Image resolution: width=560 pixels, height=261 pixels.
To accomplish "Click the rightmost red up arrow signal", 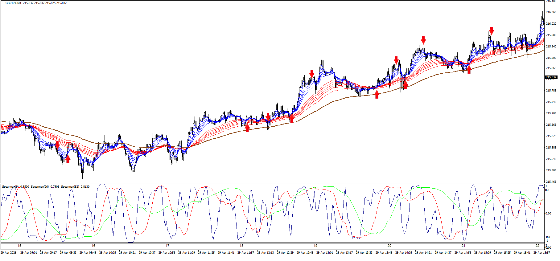I will coord(469,70).
